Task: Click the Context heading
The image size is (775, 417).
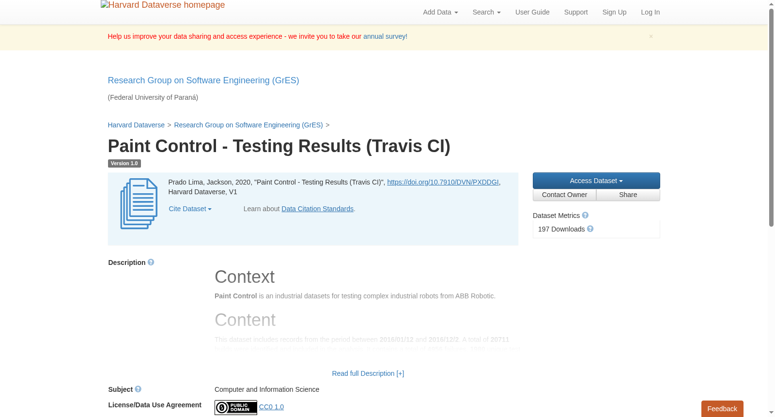Action: (x=245, y=277)
